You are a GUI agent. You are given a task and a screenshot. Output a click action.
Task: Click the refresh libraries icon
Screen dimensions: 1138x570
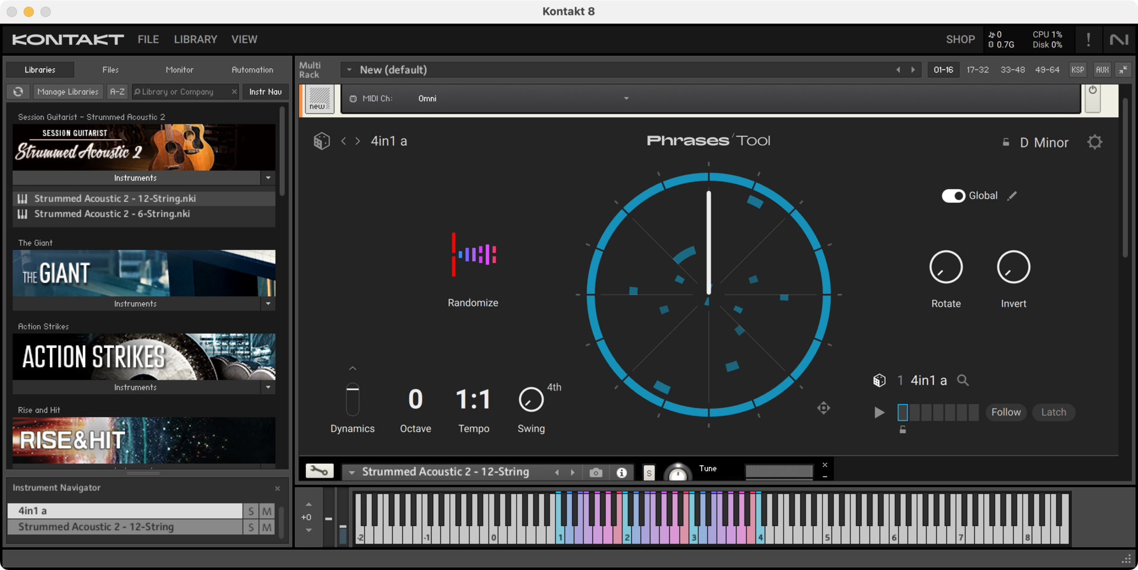coord(18,92)
